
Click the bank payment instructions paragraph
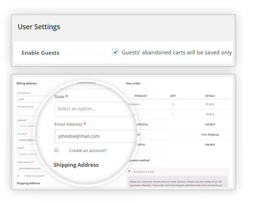(176, 183)
